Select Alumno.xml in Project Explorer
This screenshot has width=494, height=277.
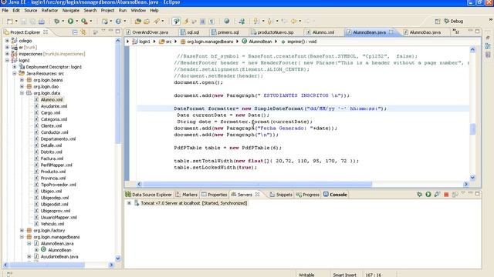pos(52,99)
